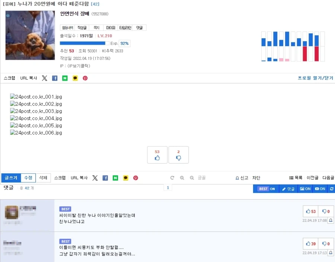The height and width of the screenshot is (262, 335).
Task: Zoom in text with magnifier plus icon
Action: pos(182,178)
